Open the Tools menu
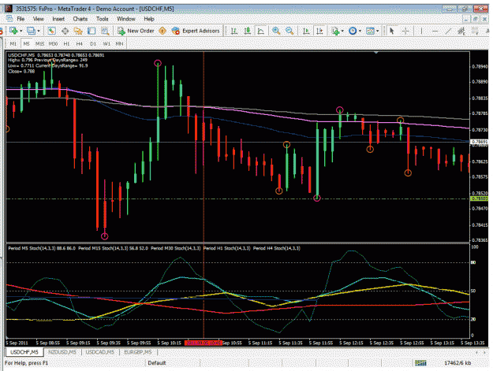 coord(103,19)
